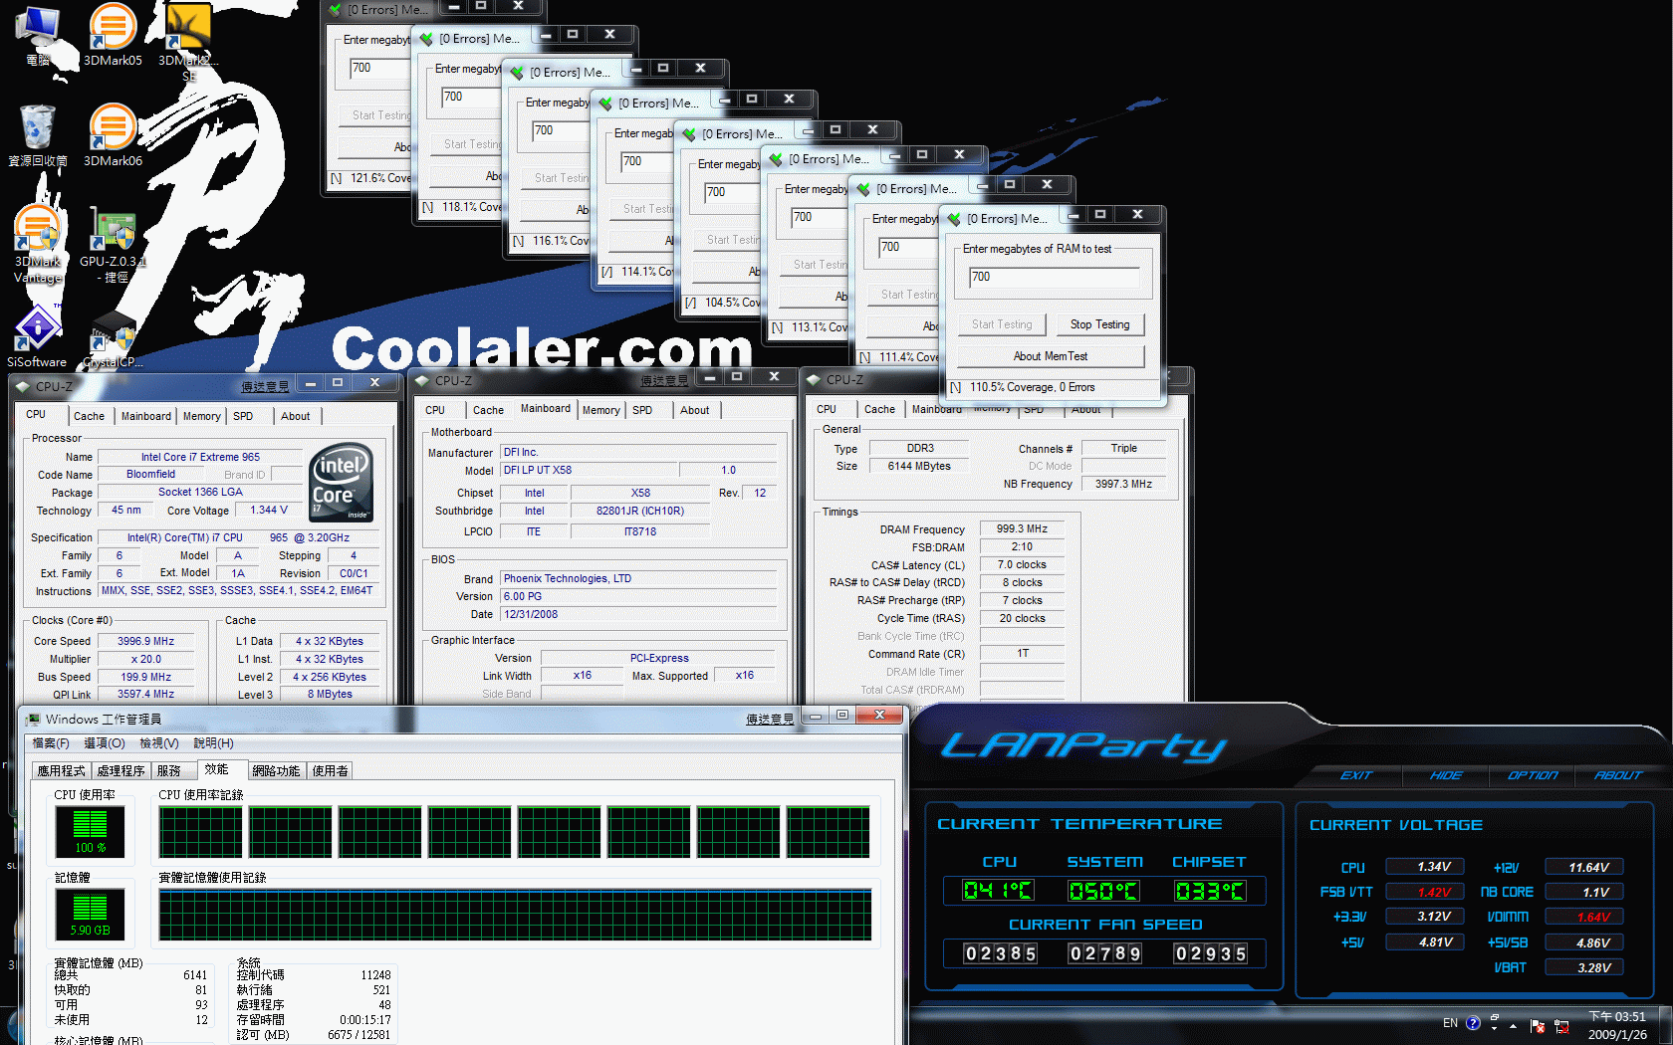The height and width of the screenshot is (1045, 1673).
Task: Click the flag notification icon in the tray
Action: (1538, 1026)
